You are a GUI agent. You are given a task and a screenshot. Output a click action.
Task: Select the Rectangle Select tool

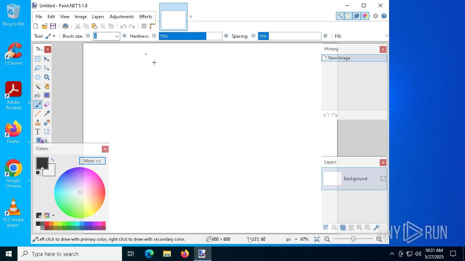coord(38,59)
